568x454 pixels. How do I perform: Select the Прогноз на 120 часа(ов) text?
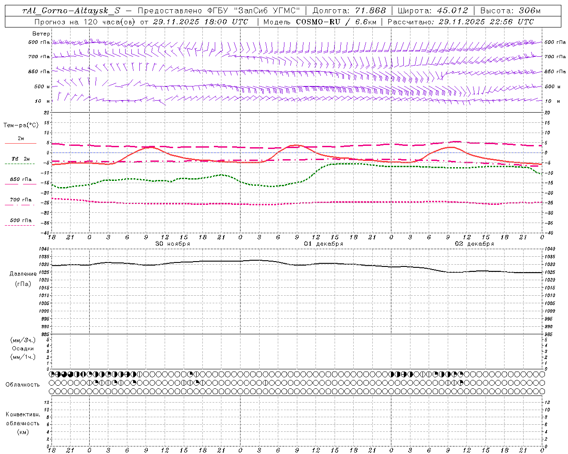[x=84, y=22]
